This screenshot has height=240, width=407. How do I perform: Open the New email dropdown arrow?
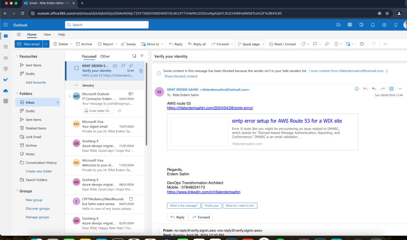point(46,44)
